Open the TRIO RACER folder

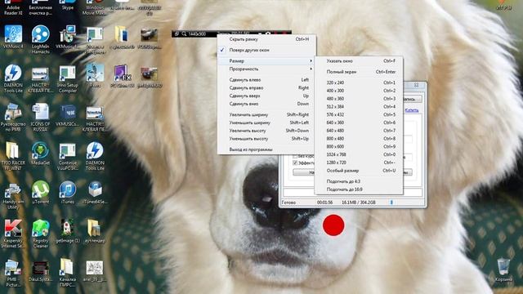point(13,156)
